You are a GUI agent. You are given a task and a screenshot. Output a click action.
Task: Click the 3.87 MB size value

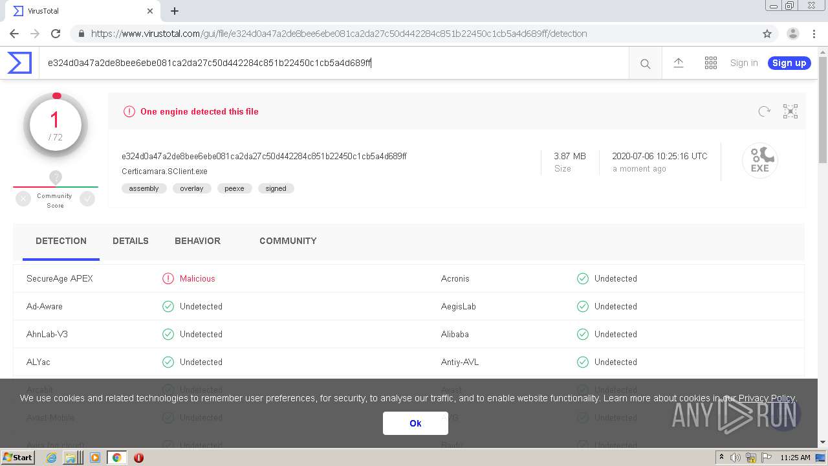pyautogui.click(x=570, y=156)
